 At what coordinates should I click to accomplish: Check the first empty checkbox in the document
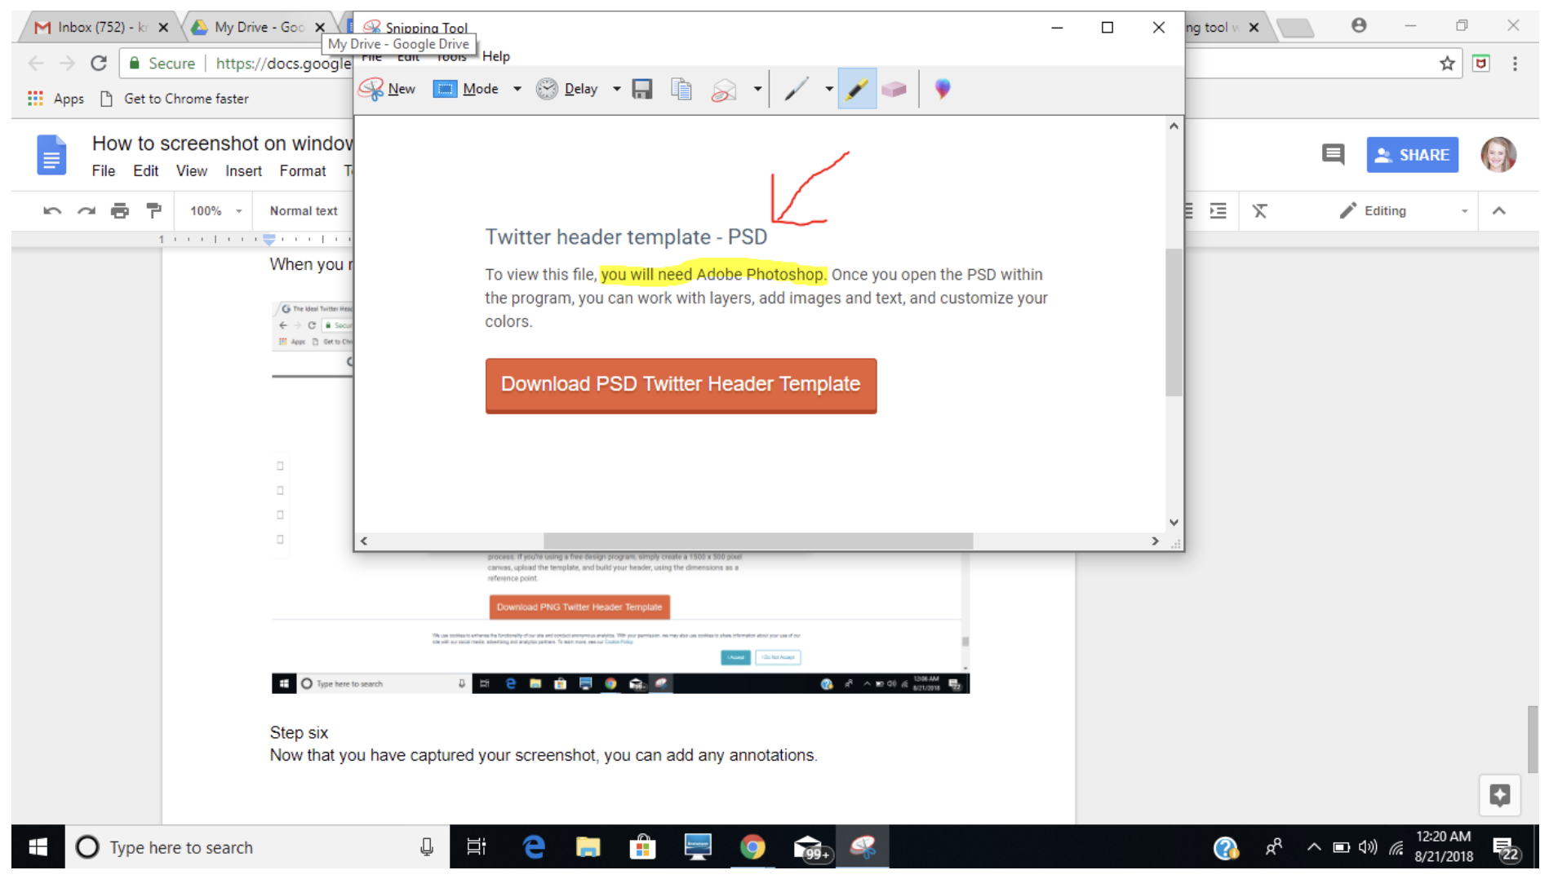[x=280, y=465]
